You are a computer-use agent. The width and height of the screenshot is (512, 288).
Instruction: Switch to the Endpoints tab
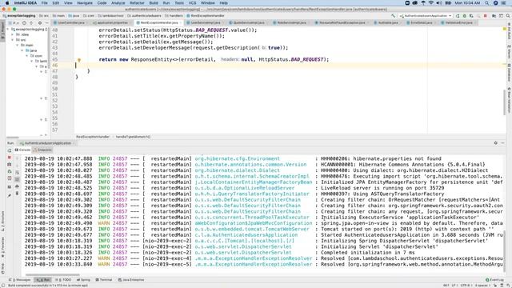click(x=42, y=150)
